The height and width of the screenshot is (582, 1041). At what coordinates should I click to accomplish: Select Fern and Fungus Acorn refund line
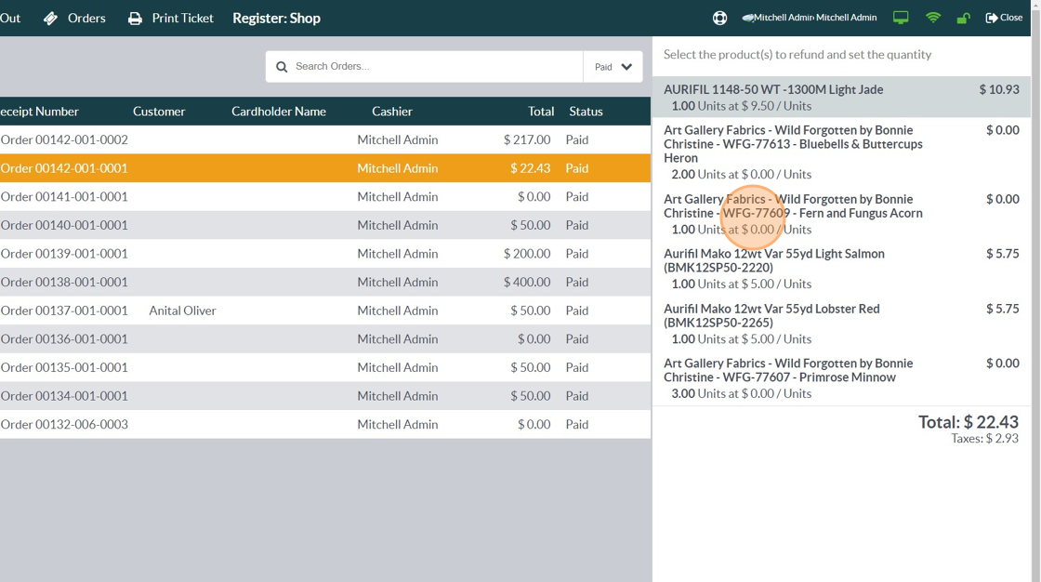[x=841, y=214]
